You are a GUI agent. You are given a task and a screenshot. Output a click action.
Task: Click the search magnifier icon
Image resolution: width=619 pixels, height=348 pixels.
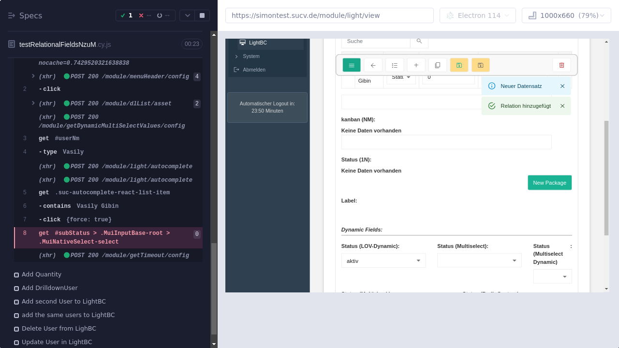tap(419, 42)
